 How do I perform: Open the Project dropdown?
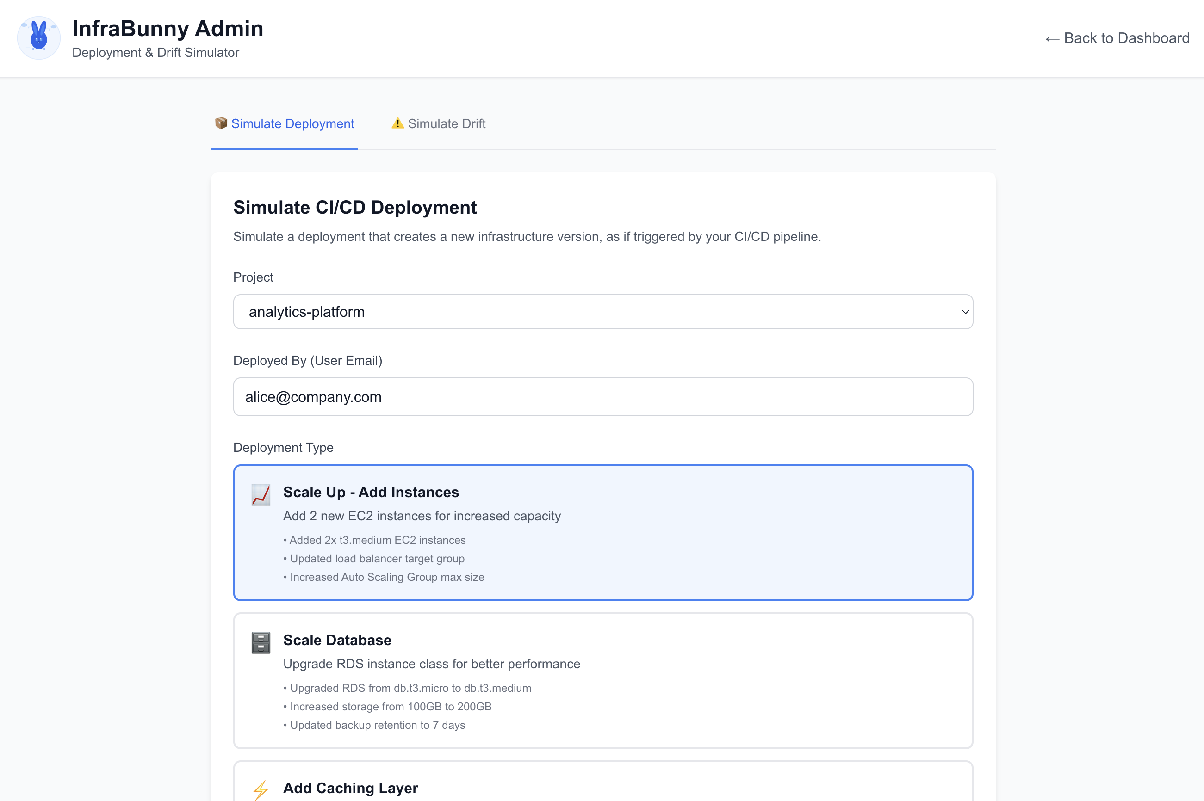(x=603, y=312)
